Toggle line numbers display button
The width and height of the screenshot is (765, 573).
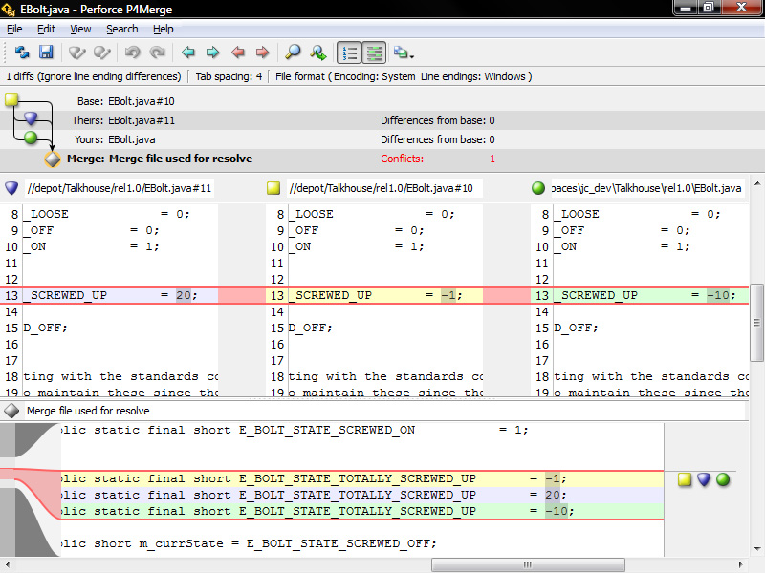(x=349, y=53)
